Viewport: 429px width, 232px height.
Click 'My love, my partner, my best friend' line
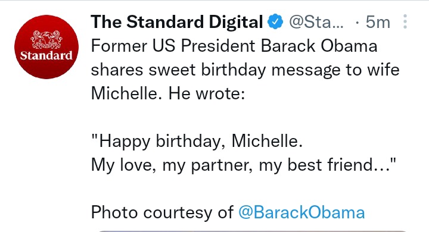click(244, 165)
